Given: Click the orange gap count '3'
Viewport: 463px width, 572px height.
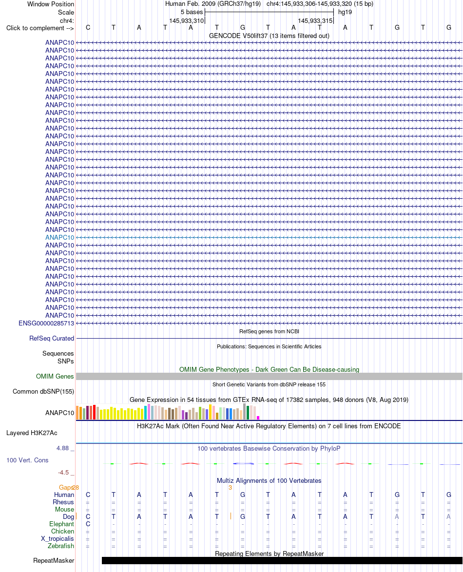Looking at the screenshot, I should click(x=230, y=487).
